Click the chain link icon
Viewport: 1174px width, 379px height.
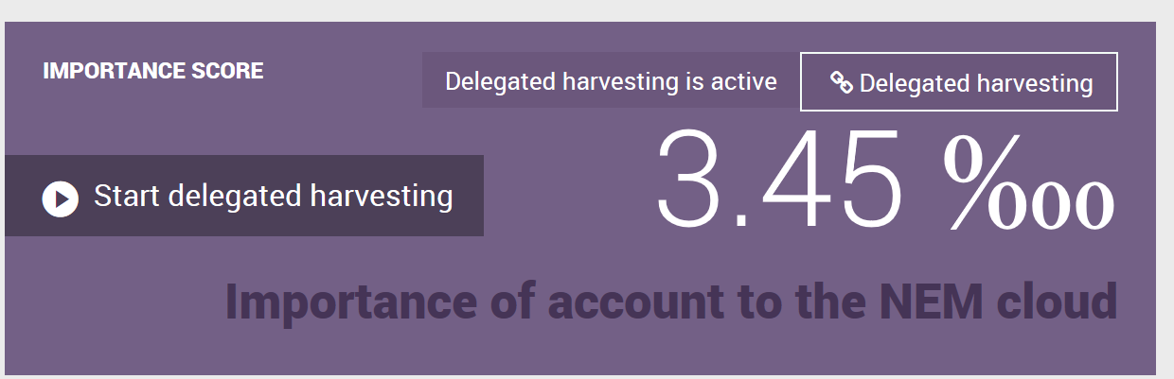(x=842, y=83)
